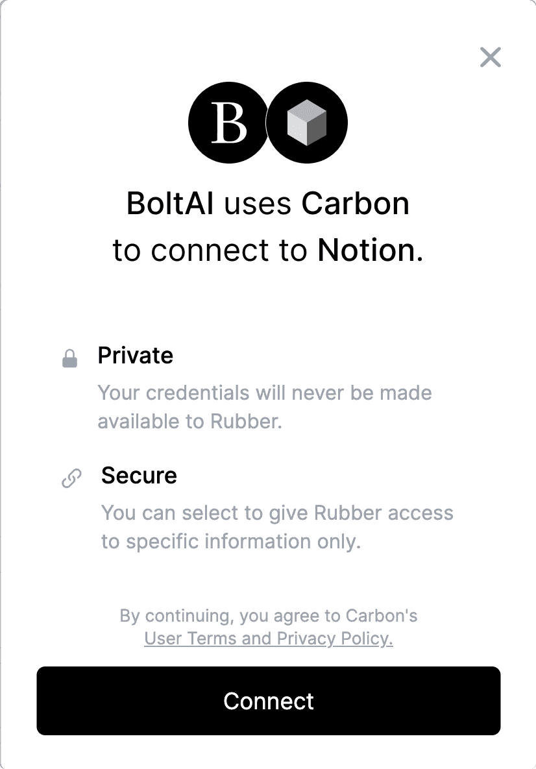Click the "Your credentials will never be made" text
The width and height of the screenshot is (536, 769).
coord(265,393)
